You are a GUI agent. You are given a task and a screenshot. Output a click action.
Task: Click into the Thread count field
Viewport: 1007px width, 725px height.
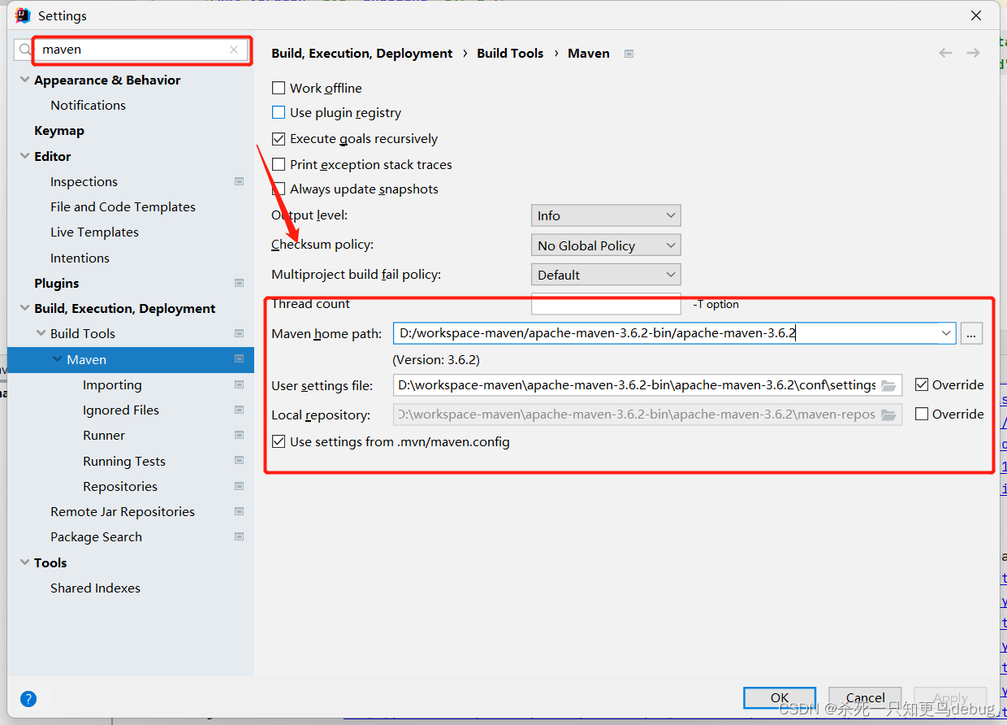tap(606, 304)
